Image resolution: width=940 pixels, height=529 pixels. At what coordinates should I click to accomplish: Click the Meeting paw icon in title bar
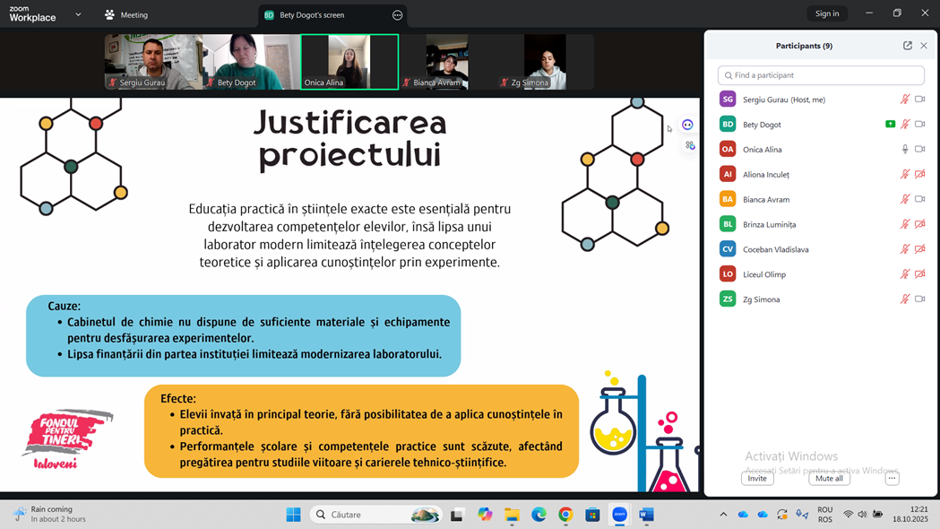(109, 15)
